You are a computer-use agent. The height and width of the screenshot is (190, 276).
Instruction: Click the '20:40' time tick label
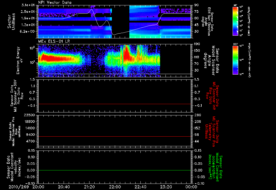64,187
